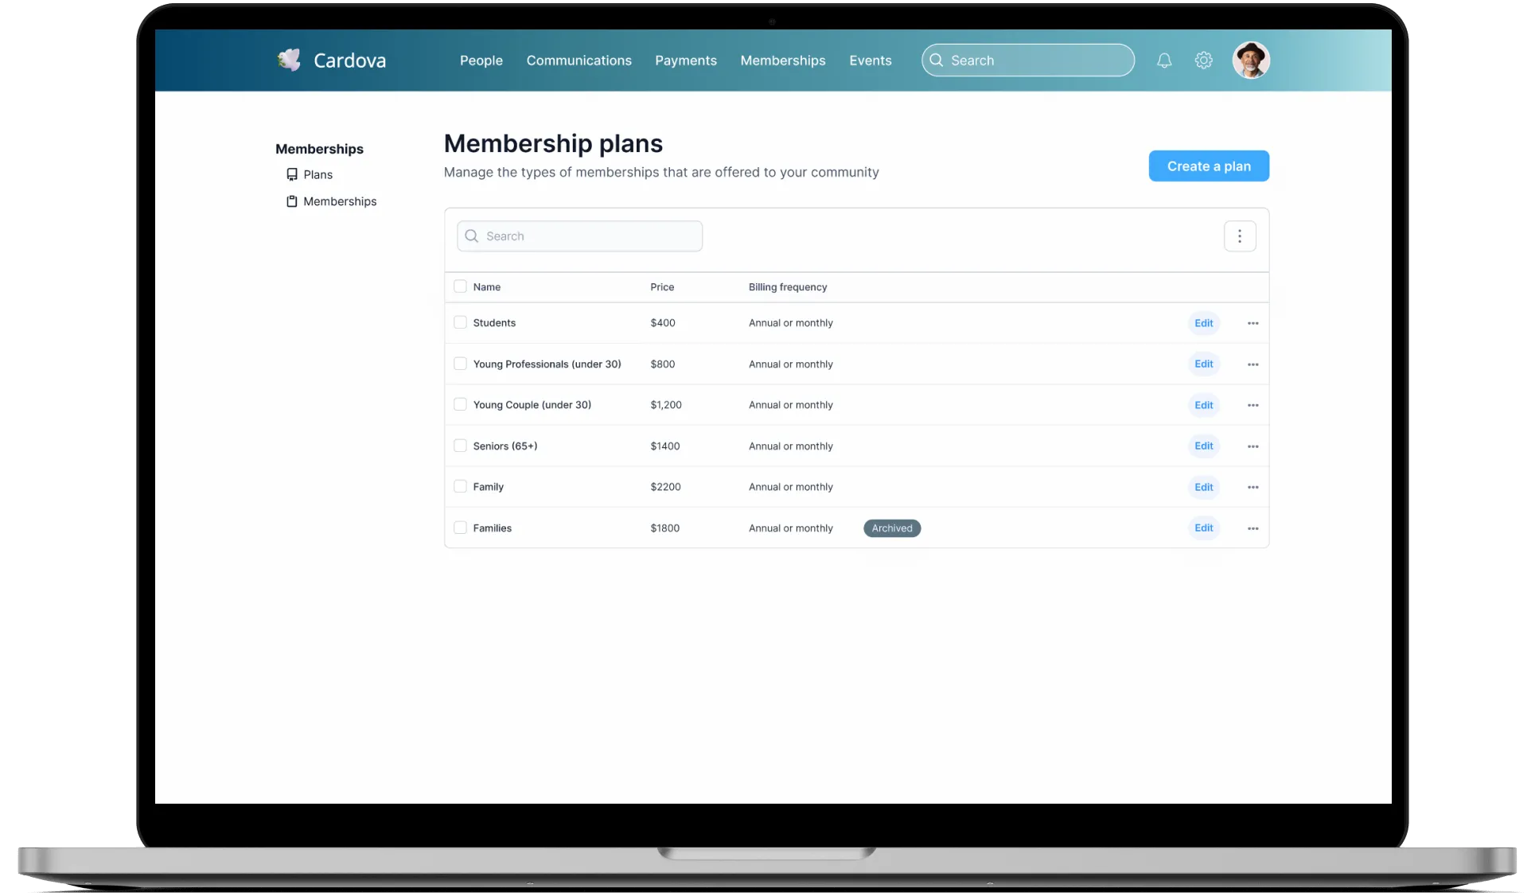The image size is (1531, 896).
Task: Open the notifications bell
Action: pyautogui.click(x=1164, y=60)
